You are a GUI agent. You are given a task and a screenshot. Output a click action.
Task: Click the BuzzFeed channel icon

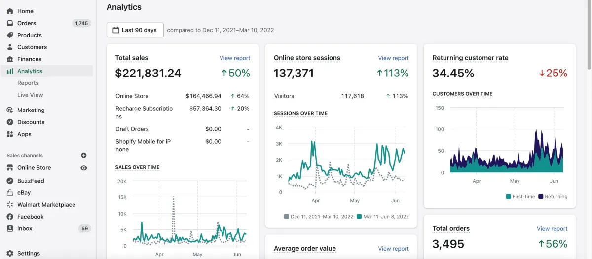click(10, 181)
